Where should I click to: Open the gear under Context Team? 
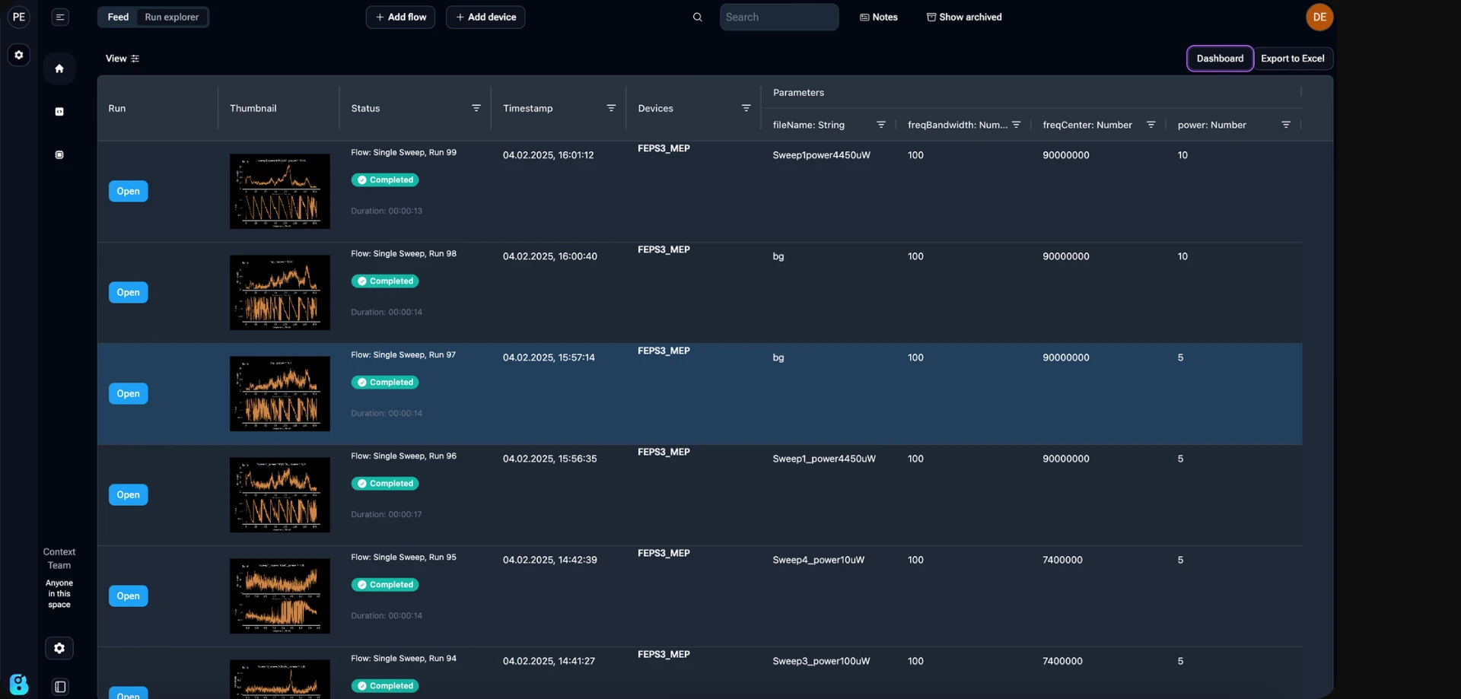point(59,648)
